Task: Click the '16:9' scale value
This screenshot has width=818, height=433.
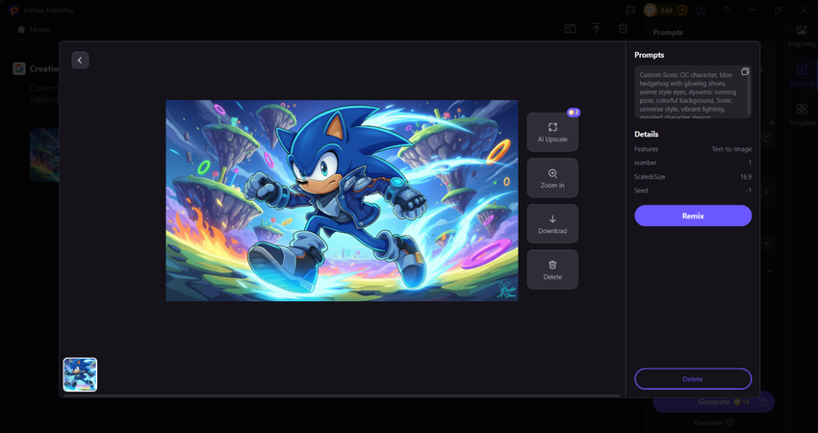Action: 746,177
